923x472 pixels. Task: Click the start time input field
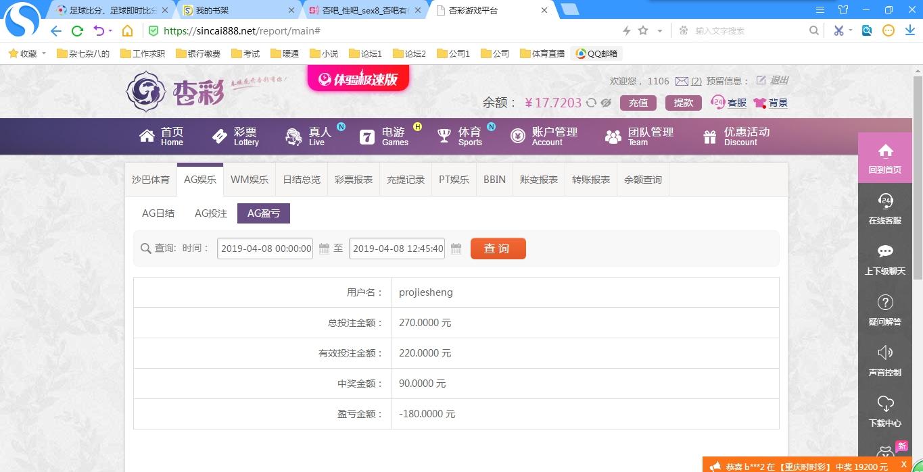click(265, 248)
